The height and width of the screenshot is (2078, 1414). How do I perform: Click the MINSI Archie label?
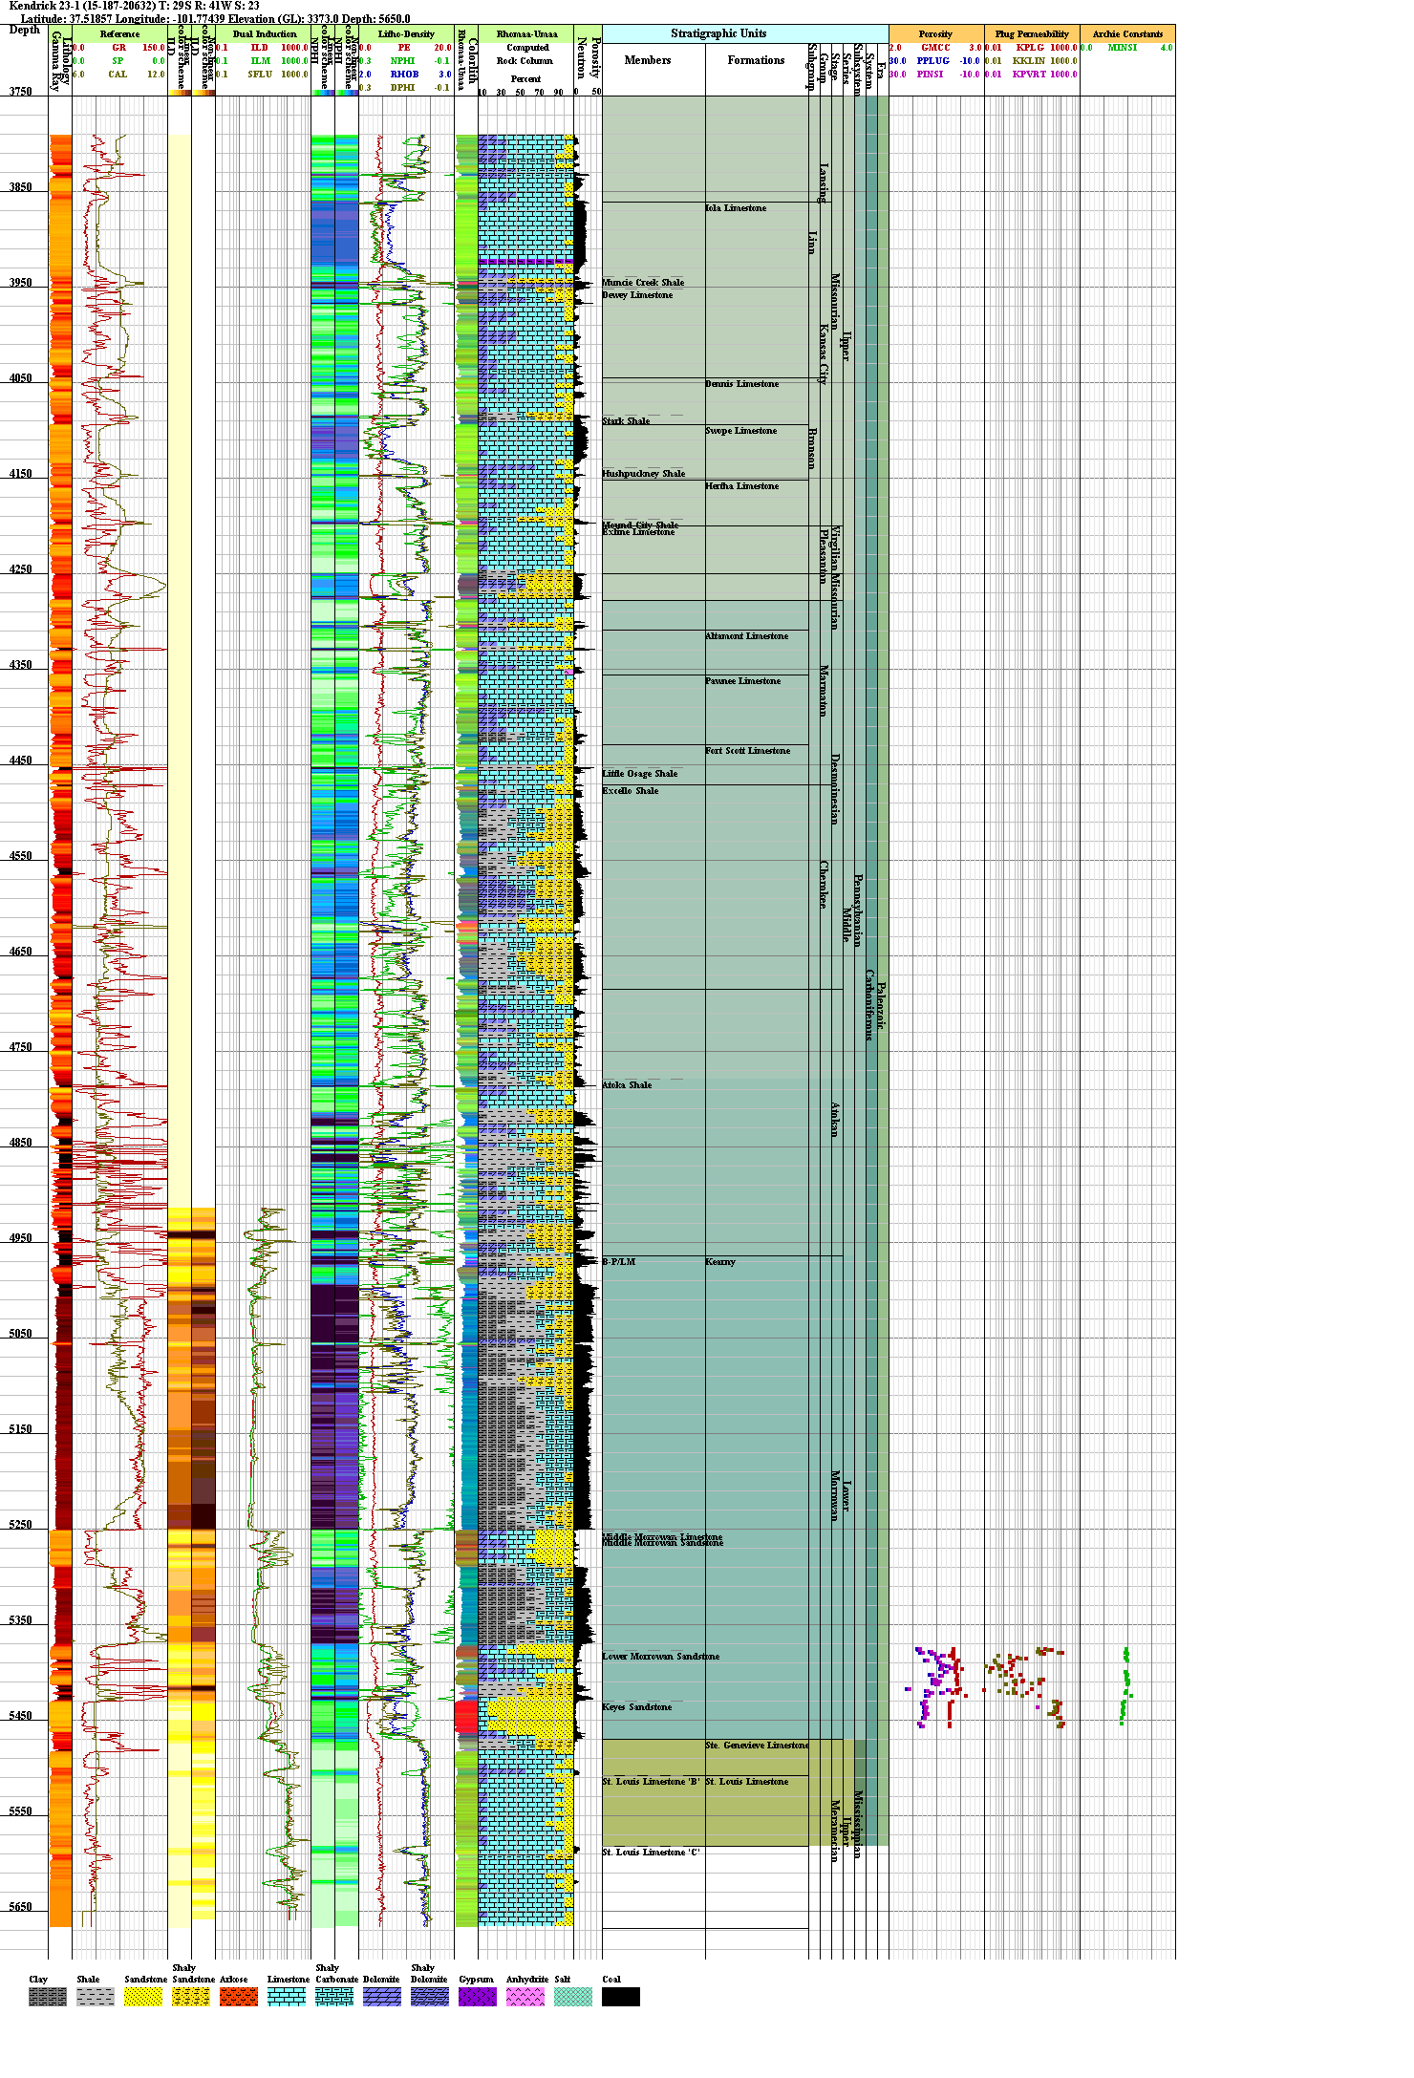pyautogui.click(x=1123, y=48)
